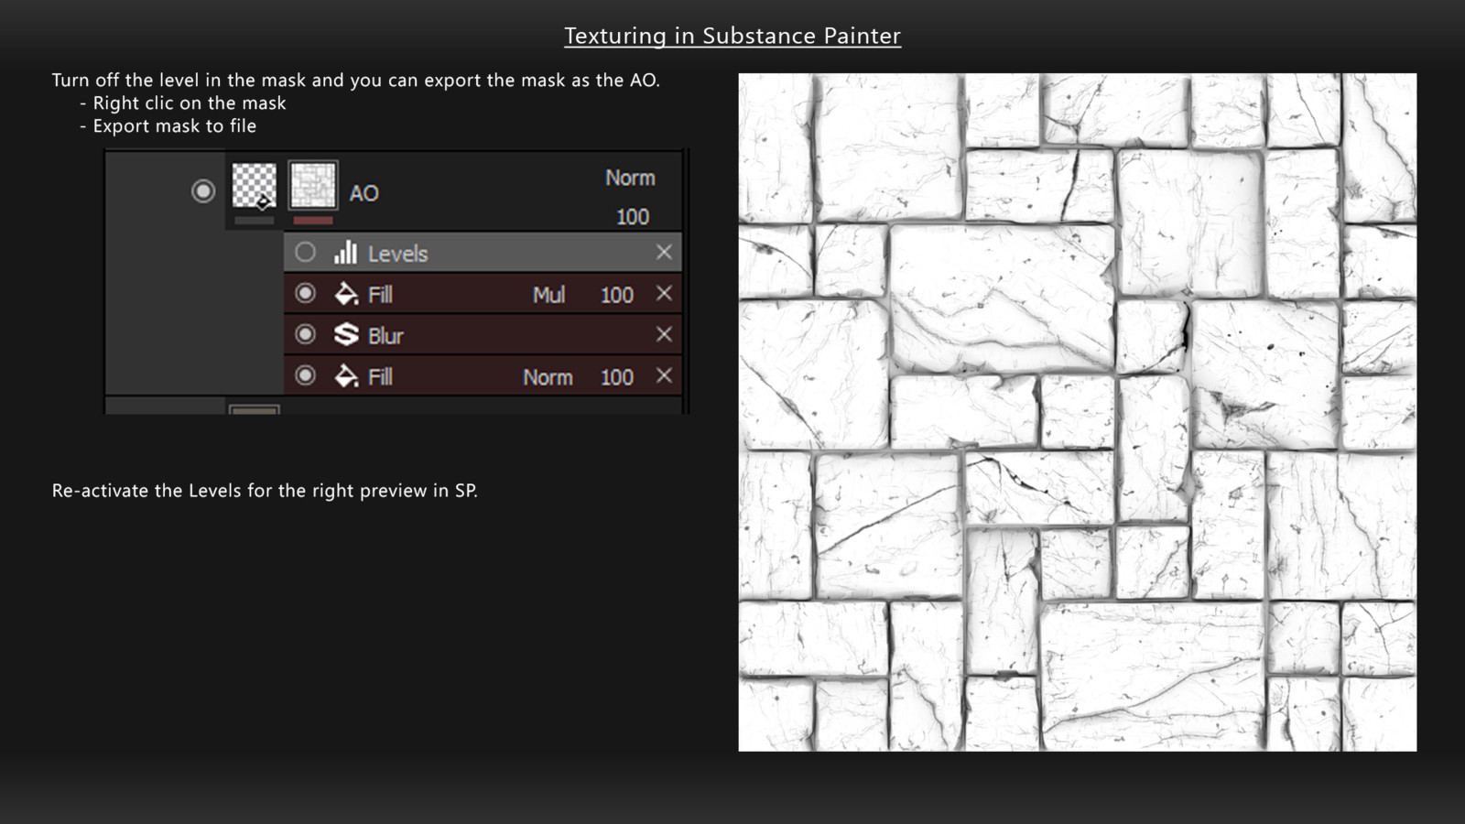1465x824 pixels.
Task: Hide the Mul Fill effect
Action: click(x=306, y=293)
